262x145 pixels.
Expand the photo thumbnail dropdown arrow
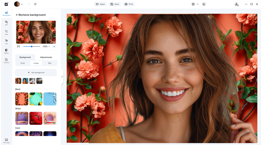(x=22, y=4)
